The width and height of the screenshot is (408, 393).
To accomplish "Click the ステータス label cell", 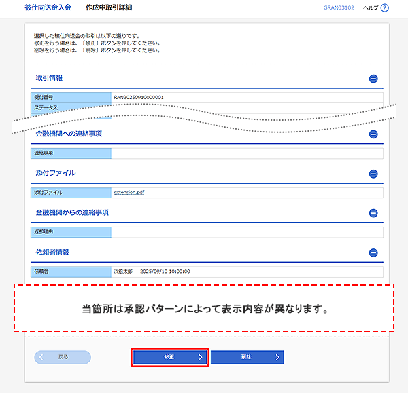I will pyautogui.click(x=71, y=107).
